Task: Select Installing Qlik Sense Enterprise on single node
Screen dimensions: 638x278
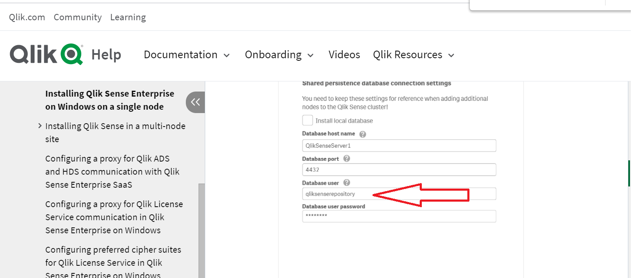Action: click(x=110, y=100)
